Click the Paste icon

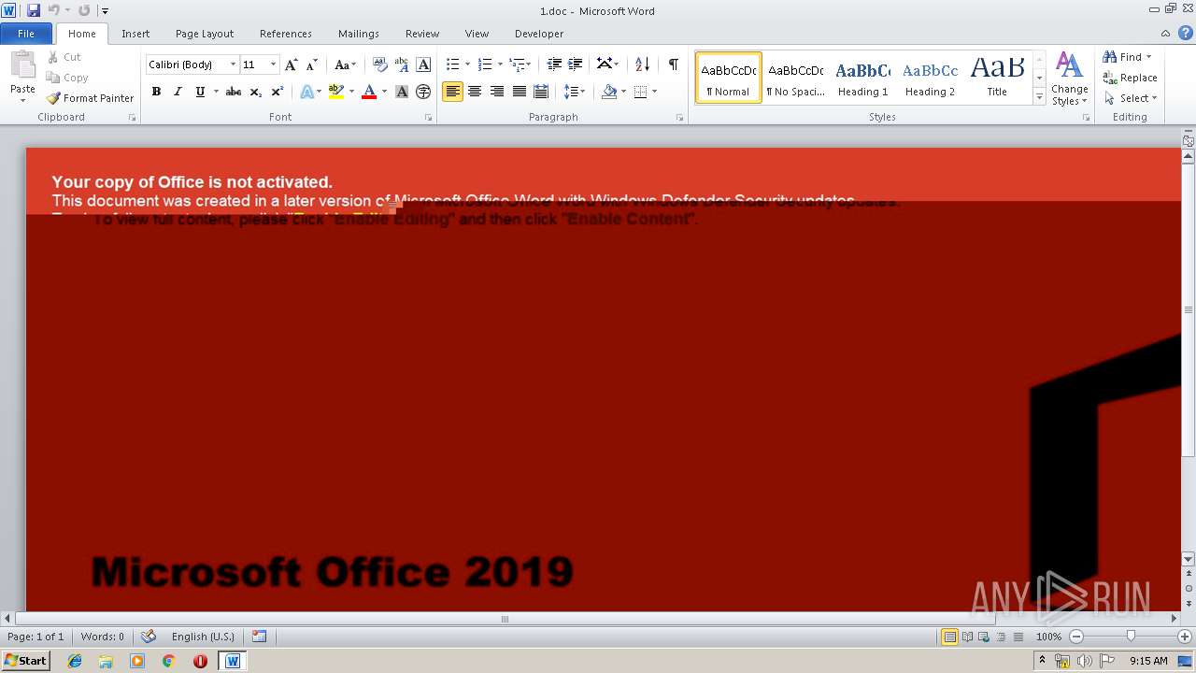click(22, 65)
